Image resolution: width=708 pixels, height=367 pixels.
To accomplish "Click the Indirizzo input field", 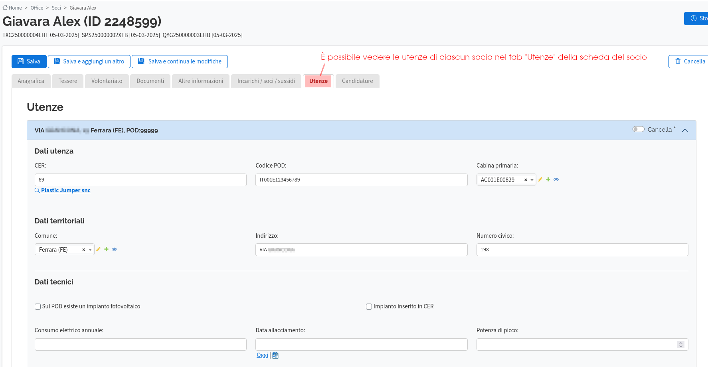I will click(362, 250).
